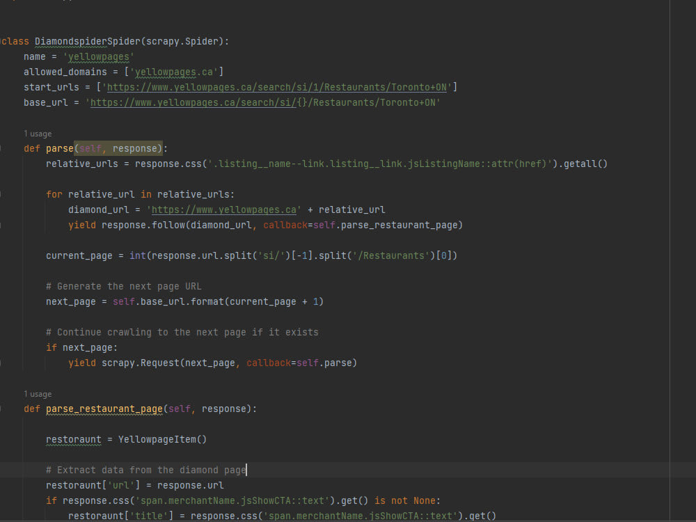This screenshot has height=522, width=696.
Task: Click the '# Extract data from the diamond page' comment
Action: pyautogui.click(x=146, y=470)
